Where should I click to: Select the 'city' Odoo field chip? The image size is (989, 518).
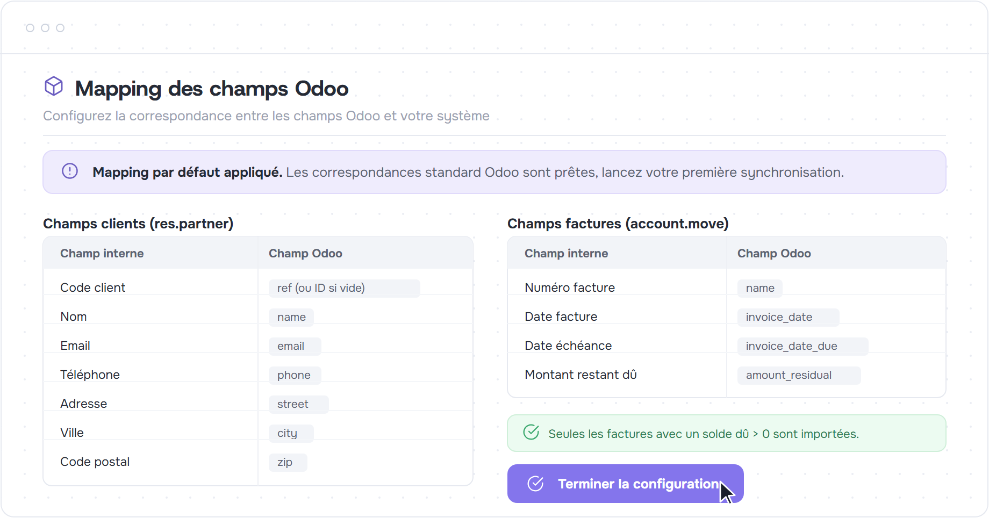tap(291, 433)
